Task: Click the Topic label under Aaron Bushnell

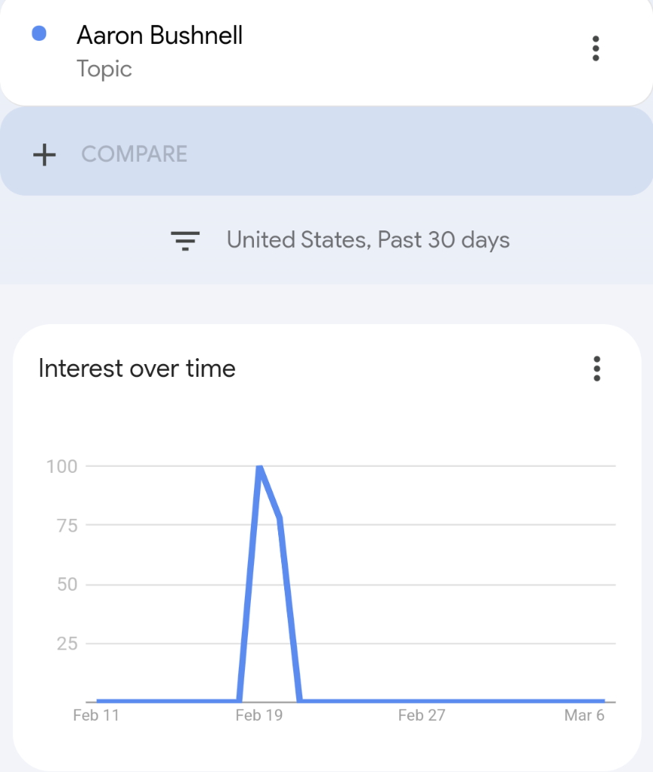Action: (104, 69)
